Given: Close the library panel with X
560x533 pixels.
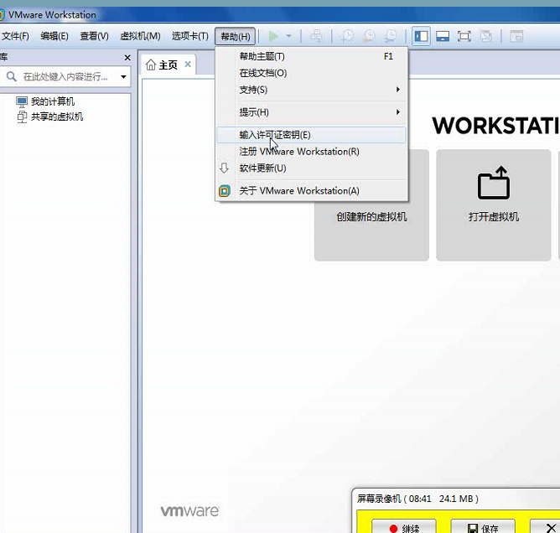Looking at the screenshot, I should [x=127, y=58].
